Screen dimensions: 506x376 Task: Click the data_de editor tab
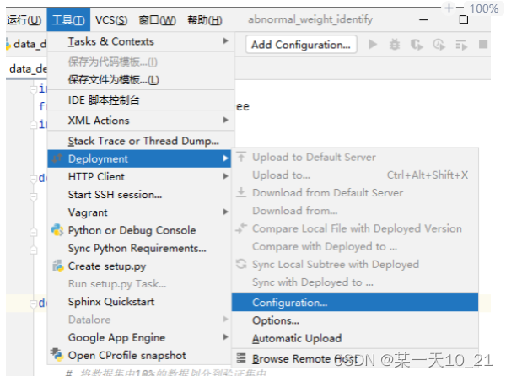[x=27, y=68]
